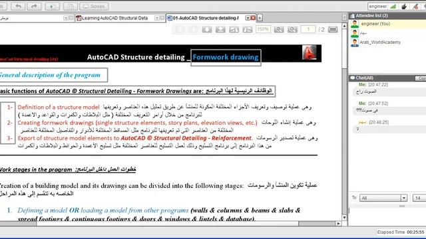This screenshot has width=426, height=239.
Task: Open the To: All recipient dropdown
Action: click(x=383, y=198)
